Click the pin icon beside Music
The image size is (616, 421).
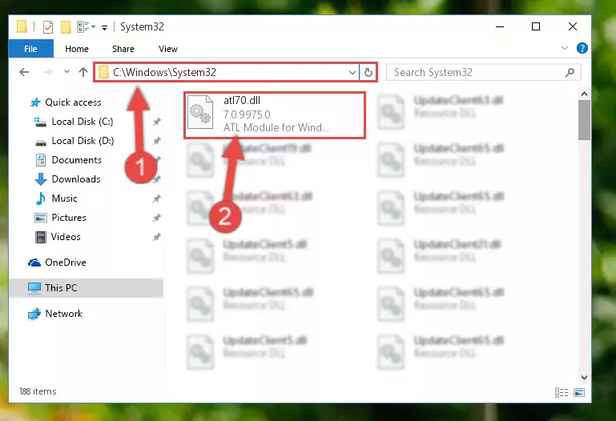[x=157, y=198]
